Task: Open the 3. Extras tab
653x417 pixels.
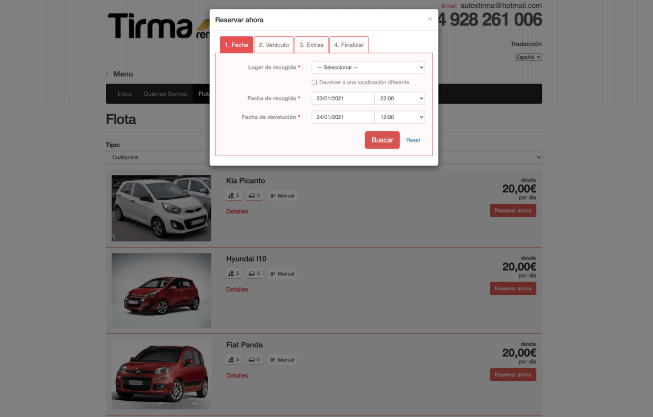Action: click(311, 45)
